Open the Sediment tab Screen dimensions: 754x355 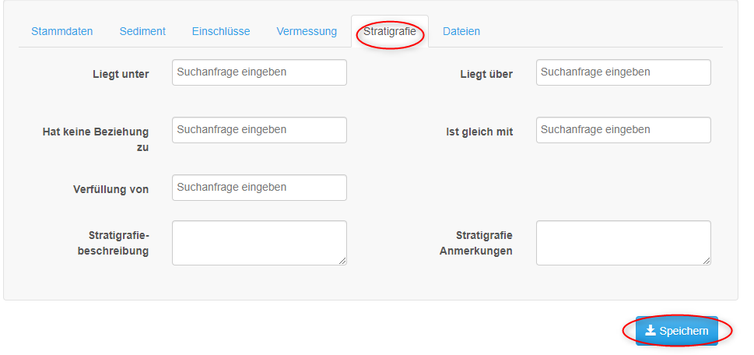point(142,31)
